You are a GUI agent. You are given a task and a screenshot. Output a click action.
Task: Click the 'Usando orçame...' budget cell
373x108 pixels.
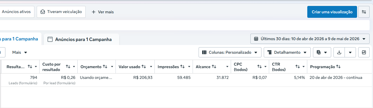96,77
